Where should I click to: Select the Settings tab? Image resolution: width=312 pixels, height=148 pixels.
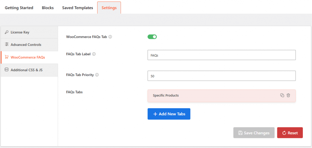[109, 8]
